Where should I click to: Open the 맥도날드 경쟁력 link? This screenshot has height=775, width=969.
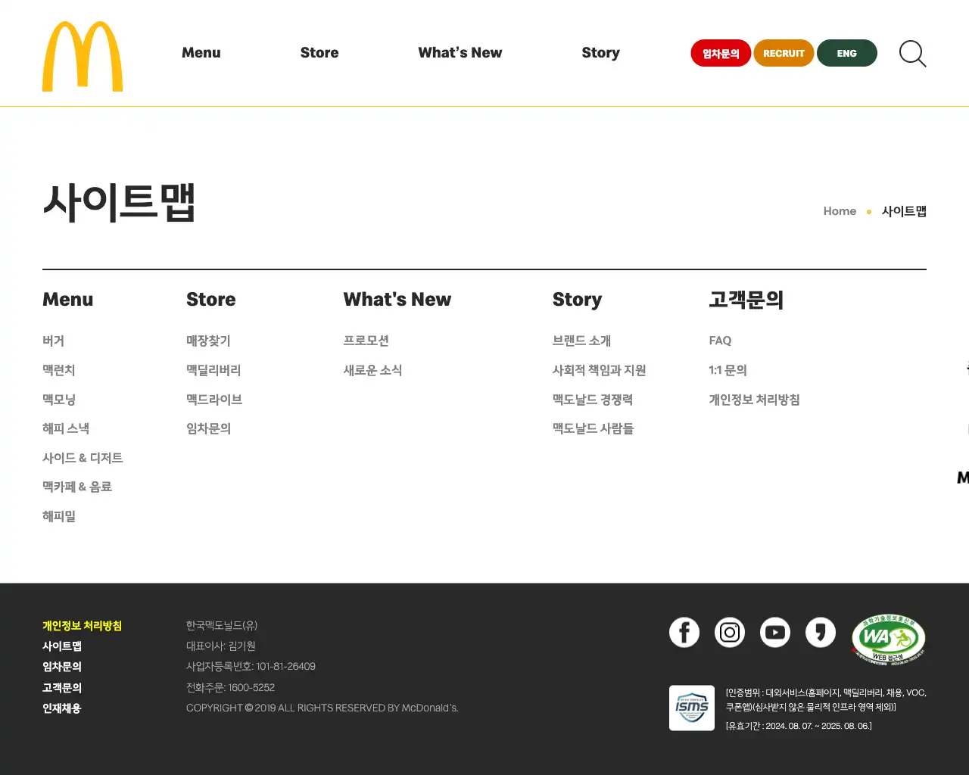pos(593,400)
